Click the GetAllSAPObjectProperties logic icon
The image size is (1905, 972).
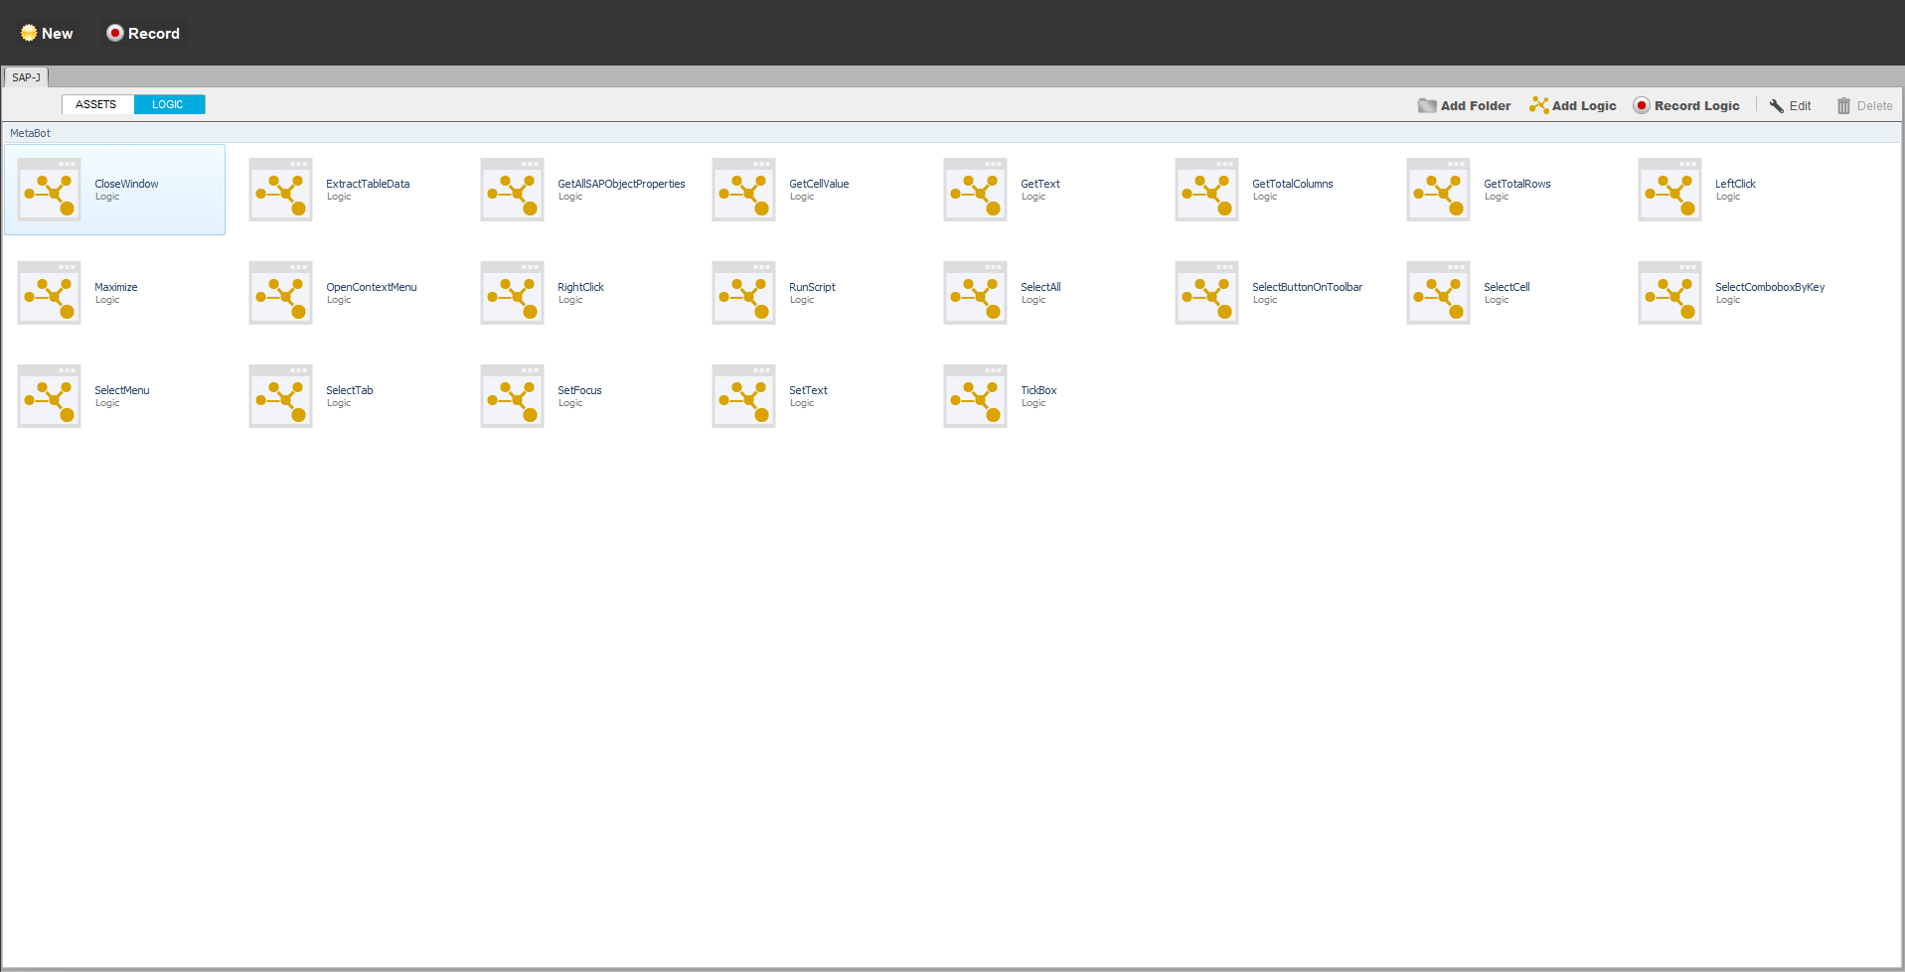512,190
